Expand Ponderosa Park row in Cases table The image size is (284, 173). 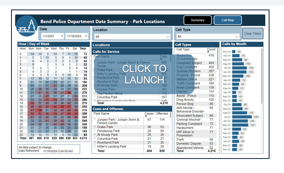tap(95, 131)
